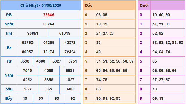
Task: Select the Nhất row label
Action: (9, 24)
